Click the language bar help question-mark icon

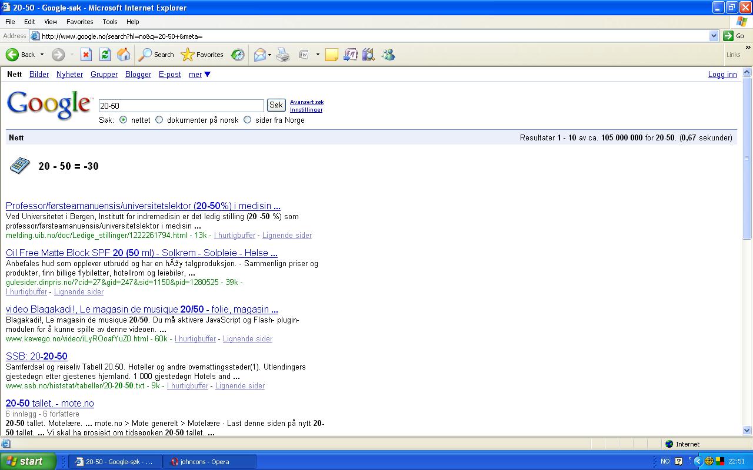click(678, 462)
